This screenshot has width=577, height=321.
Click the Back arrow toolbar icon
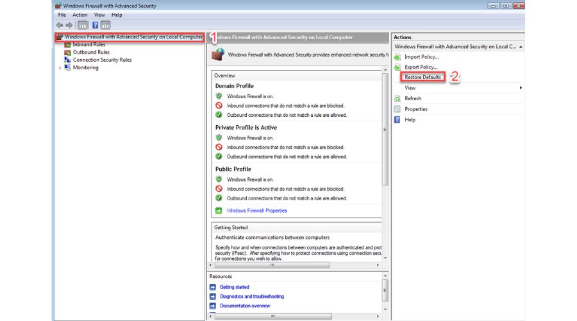point(60,25)
